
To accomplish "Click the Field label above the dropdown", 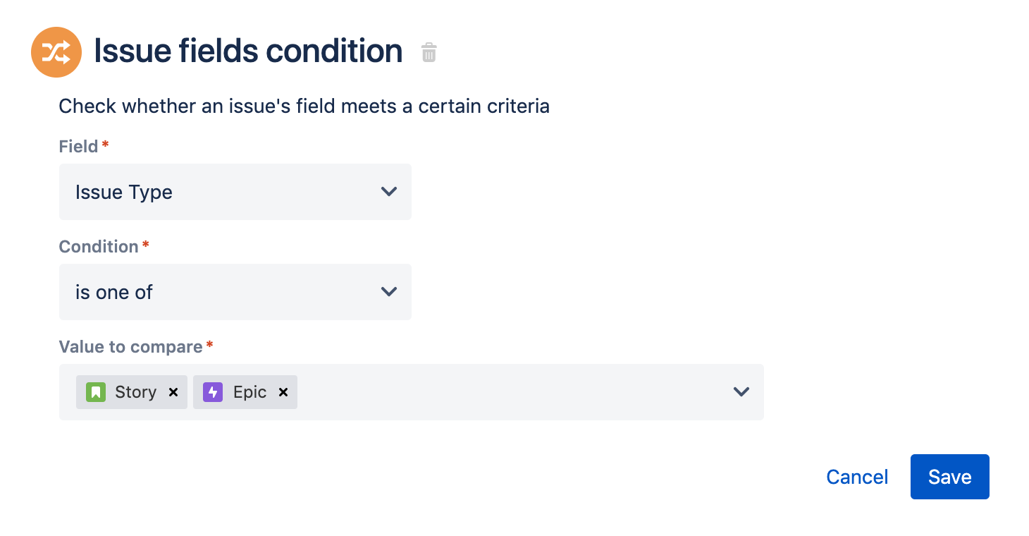I will [78, 147].
